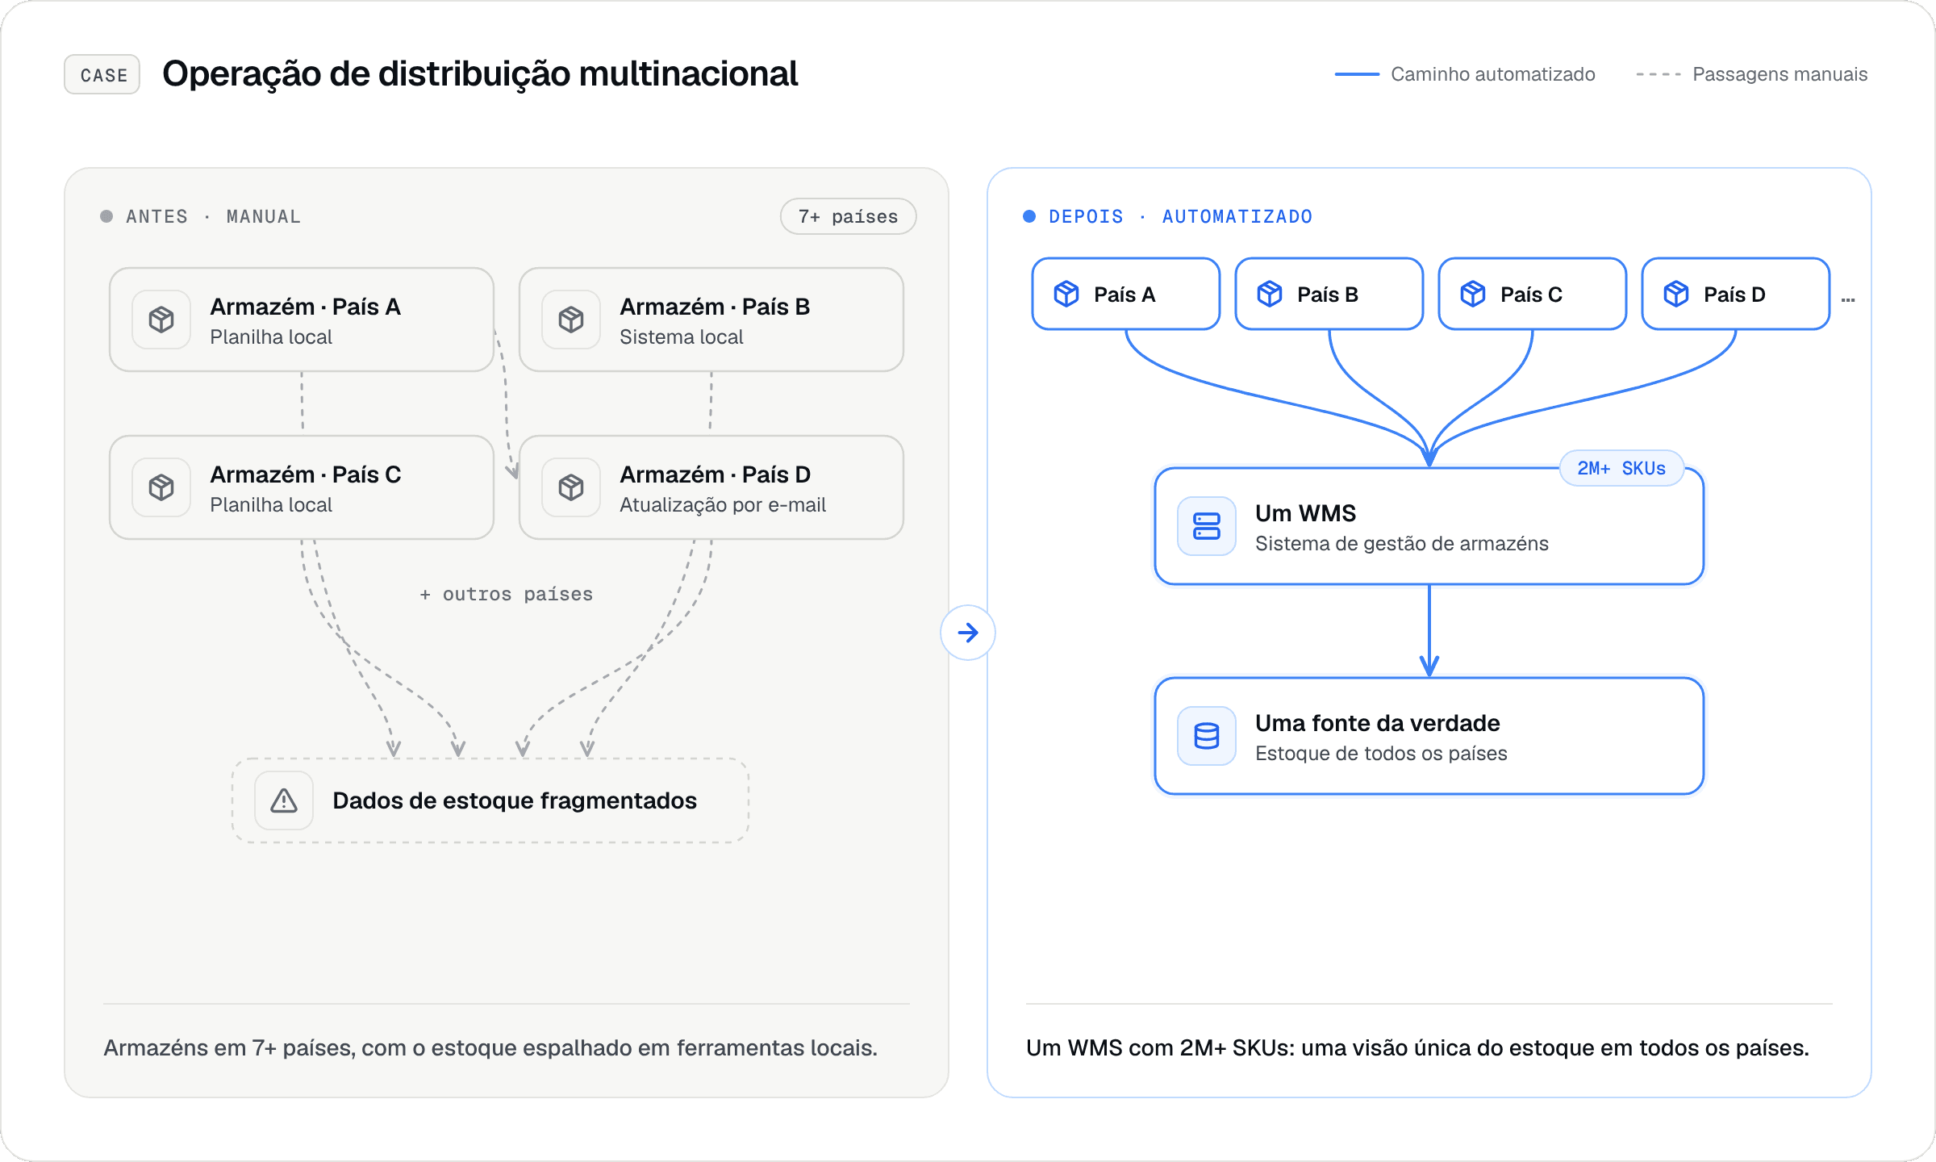Image resolution: width=1936 pixels, height=1162 pixels.
Task: Click the Caminho automatizado legend label
Action: pyautogui.click(x=1493, y=74)
